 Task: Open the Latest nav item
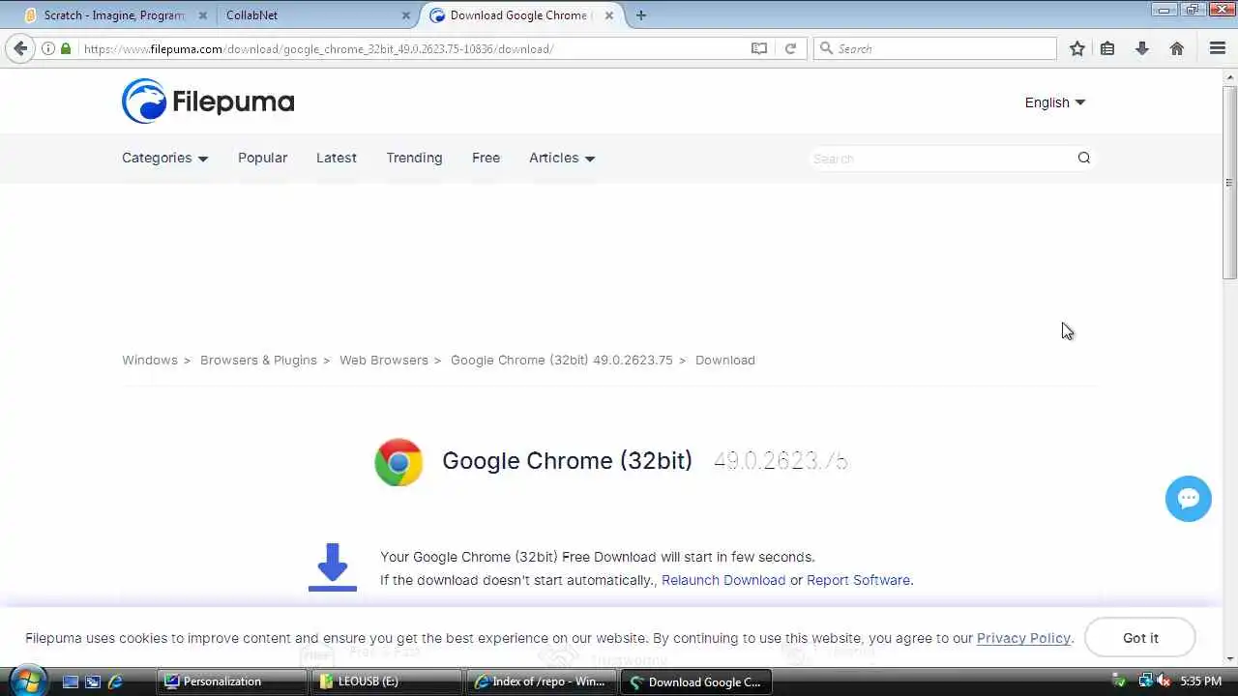coord(337,158)
